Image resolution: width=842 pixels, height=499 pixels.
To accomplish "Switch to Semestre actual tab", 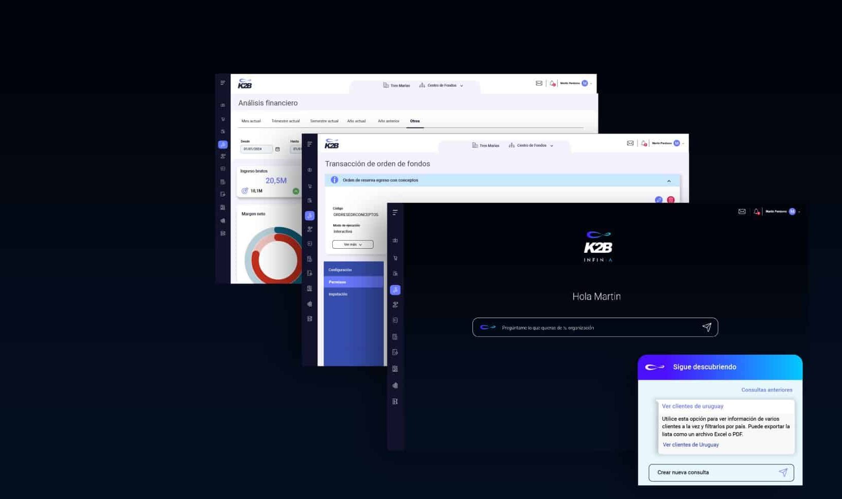I will [x=324, y=121].
